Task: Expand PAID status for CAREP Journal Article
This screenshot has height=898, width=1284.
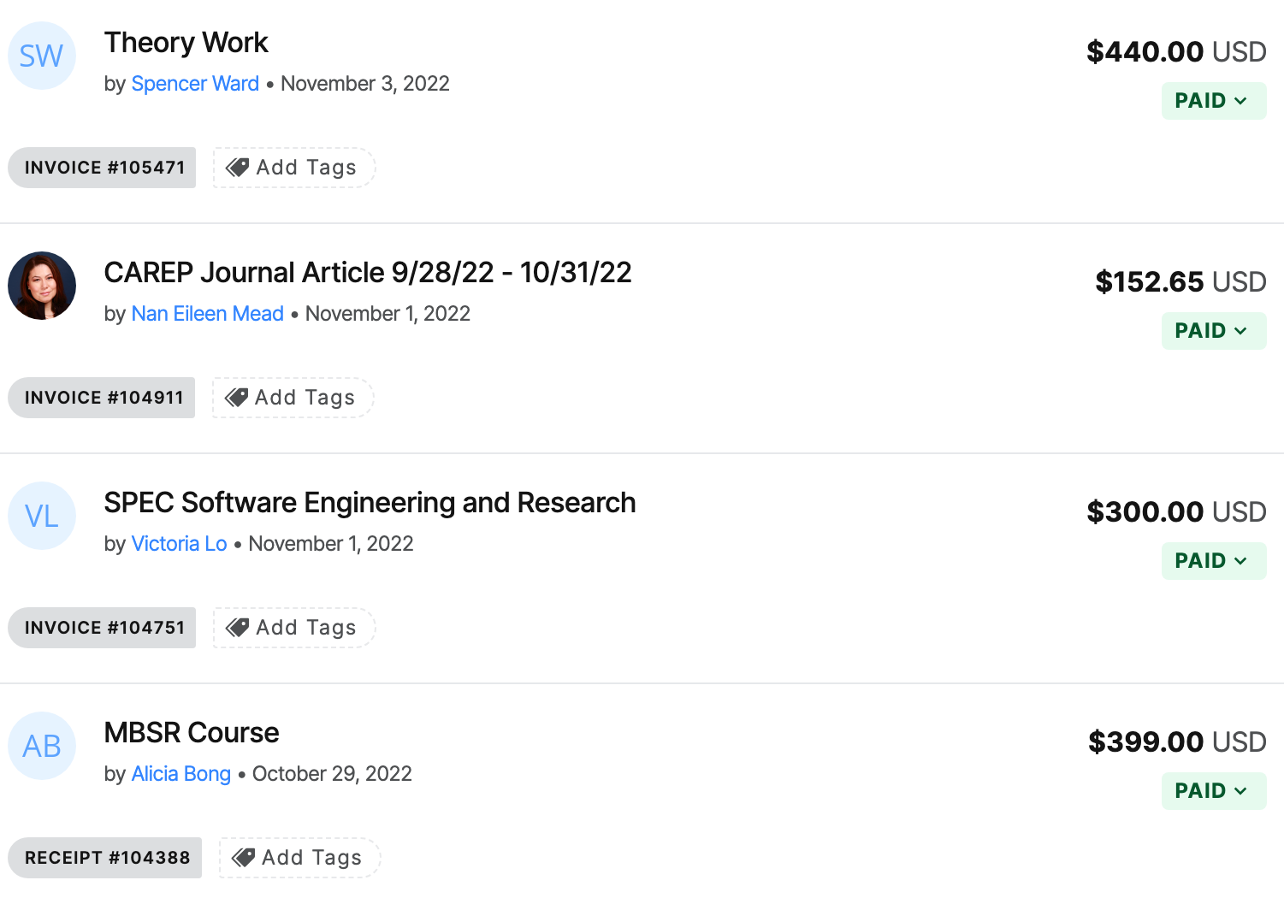Action: coord(1214,331)
